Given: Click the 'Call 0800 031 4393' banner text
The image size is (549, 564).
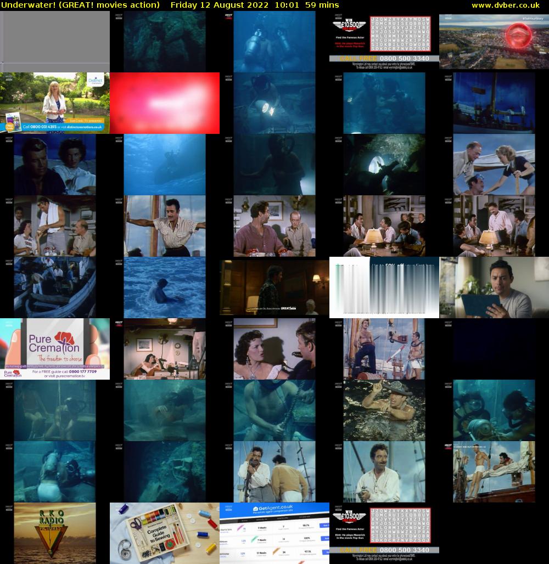Looking at the screenshot, I should [40, 127].
